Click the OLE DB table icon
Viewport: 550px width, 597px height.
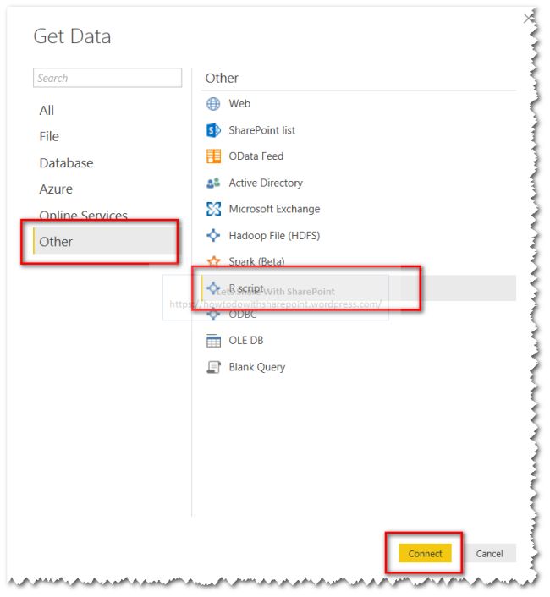tap(213, 341)
